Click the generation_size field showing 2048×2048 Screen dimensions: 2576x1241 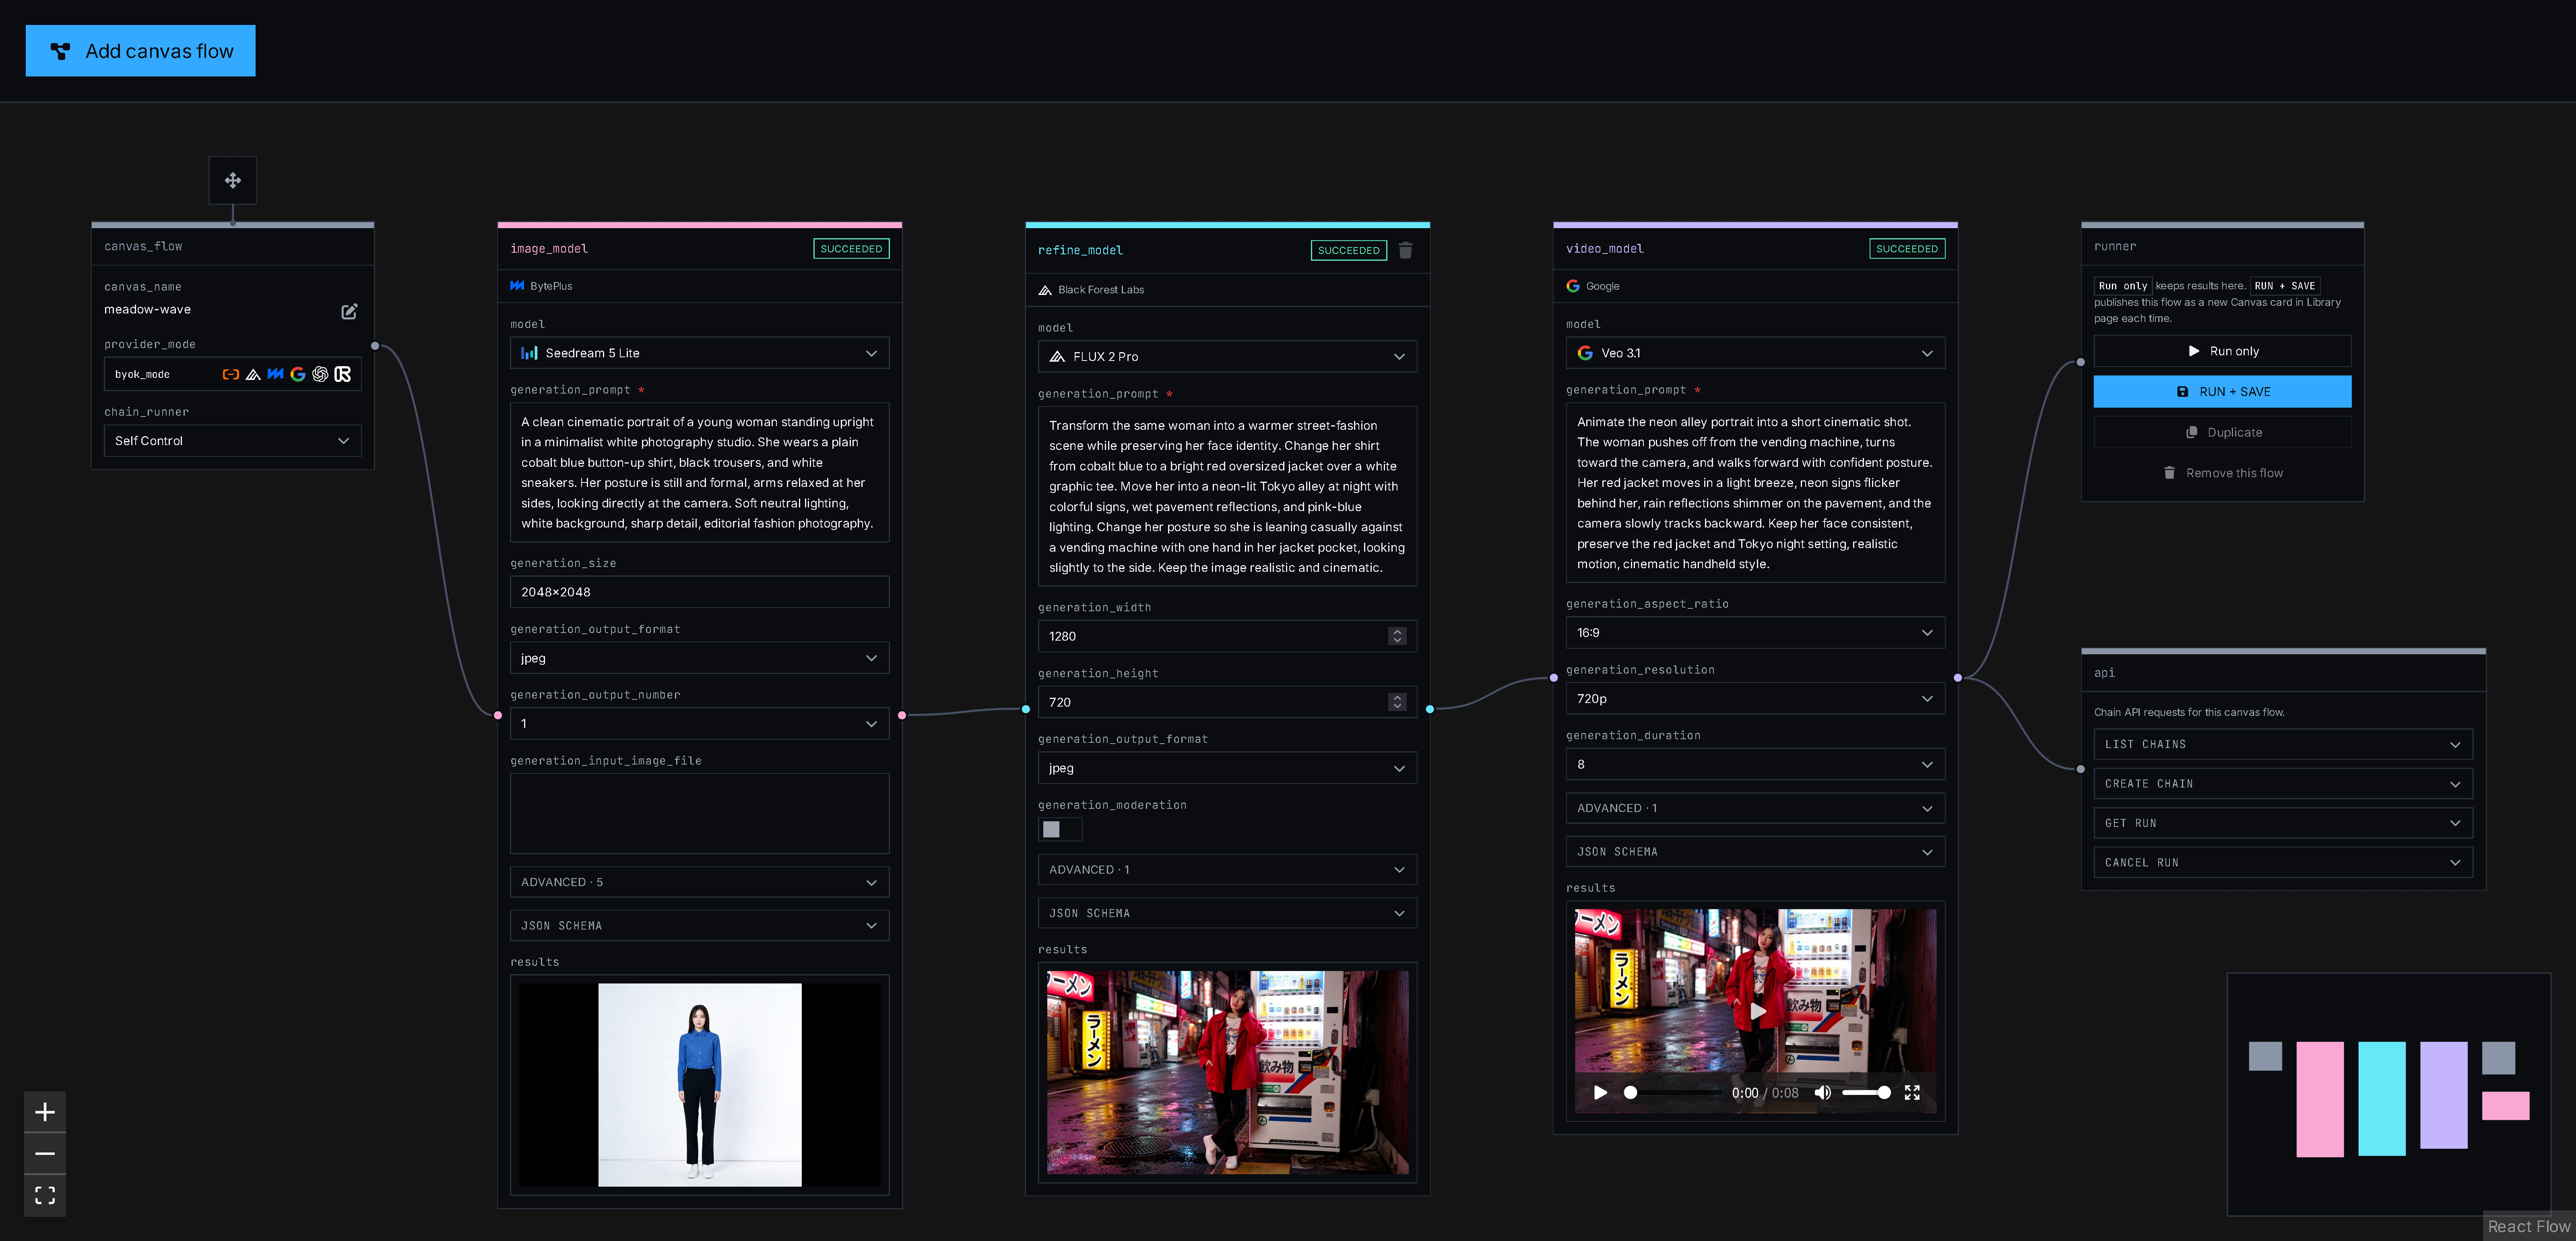point(700,592)
